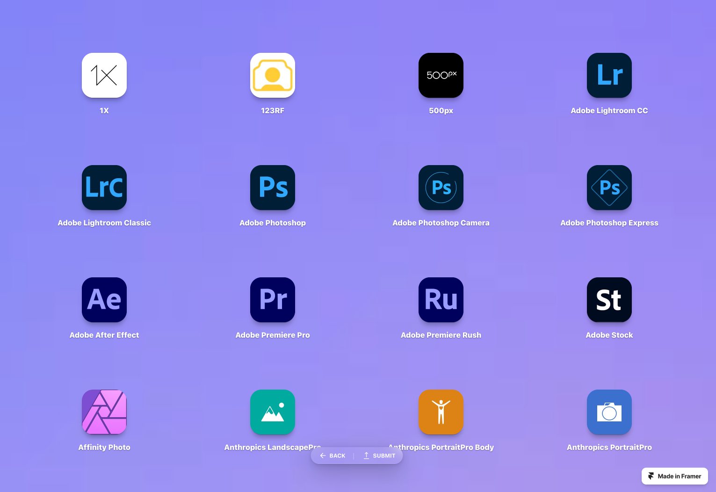Click the "123RF" label
The height and width of the screenshot is (492, 716).
point(273,111)
